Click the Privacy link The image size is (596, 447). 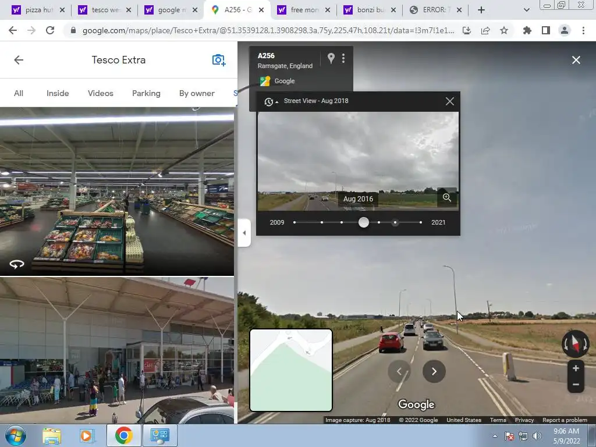tap(524, 420)
